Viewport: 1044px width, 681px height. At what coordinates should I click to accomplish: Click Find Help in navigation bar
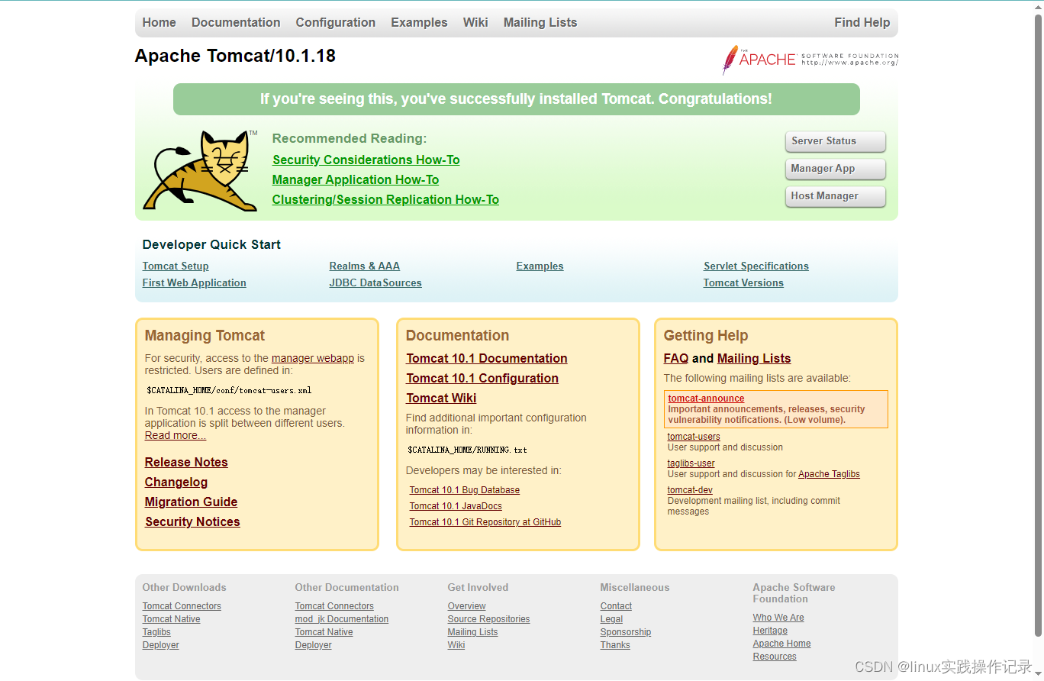click(862, 22)
